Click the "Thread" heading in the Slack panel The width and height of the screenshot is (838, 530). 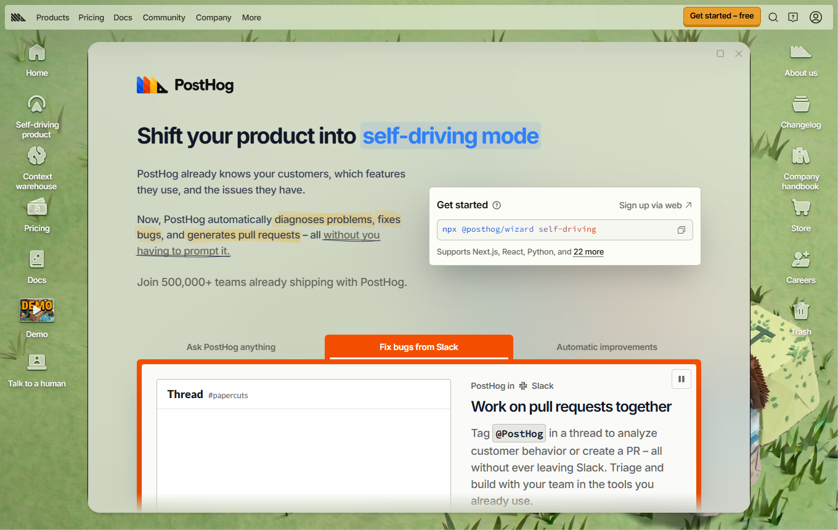click(185, 394)
